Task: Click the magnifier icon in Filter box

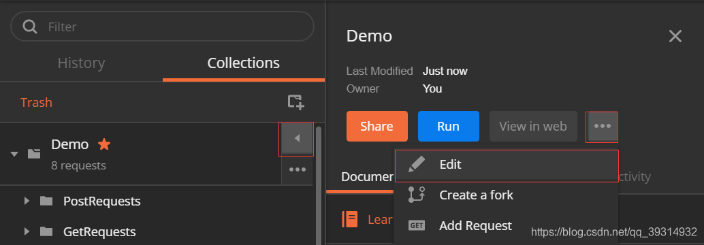Action: tap(30, 27)
